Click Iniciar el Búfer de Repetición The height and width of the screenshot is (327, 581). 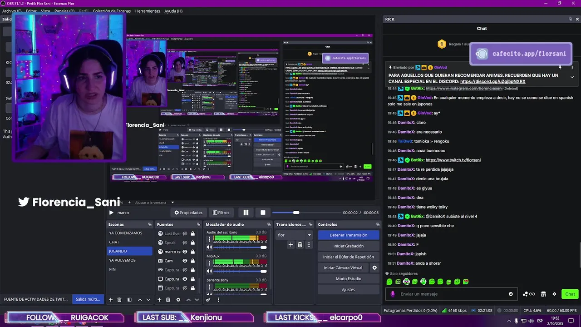pos(349,257)
